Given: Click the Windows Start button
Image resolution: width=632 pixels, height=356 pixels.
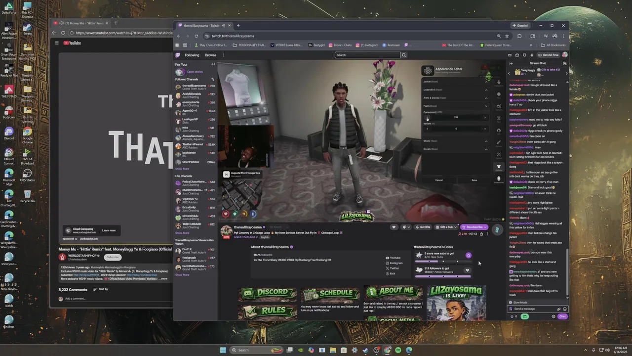Looking at the screenshot, I should tap(223, 350).
